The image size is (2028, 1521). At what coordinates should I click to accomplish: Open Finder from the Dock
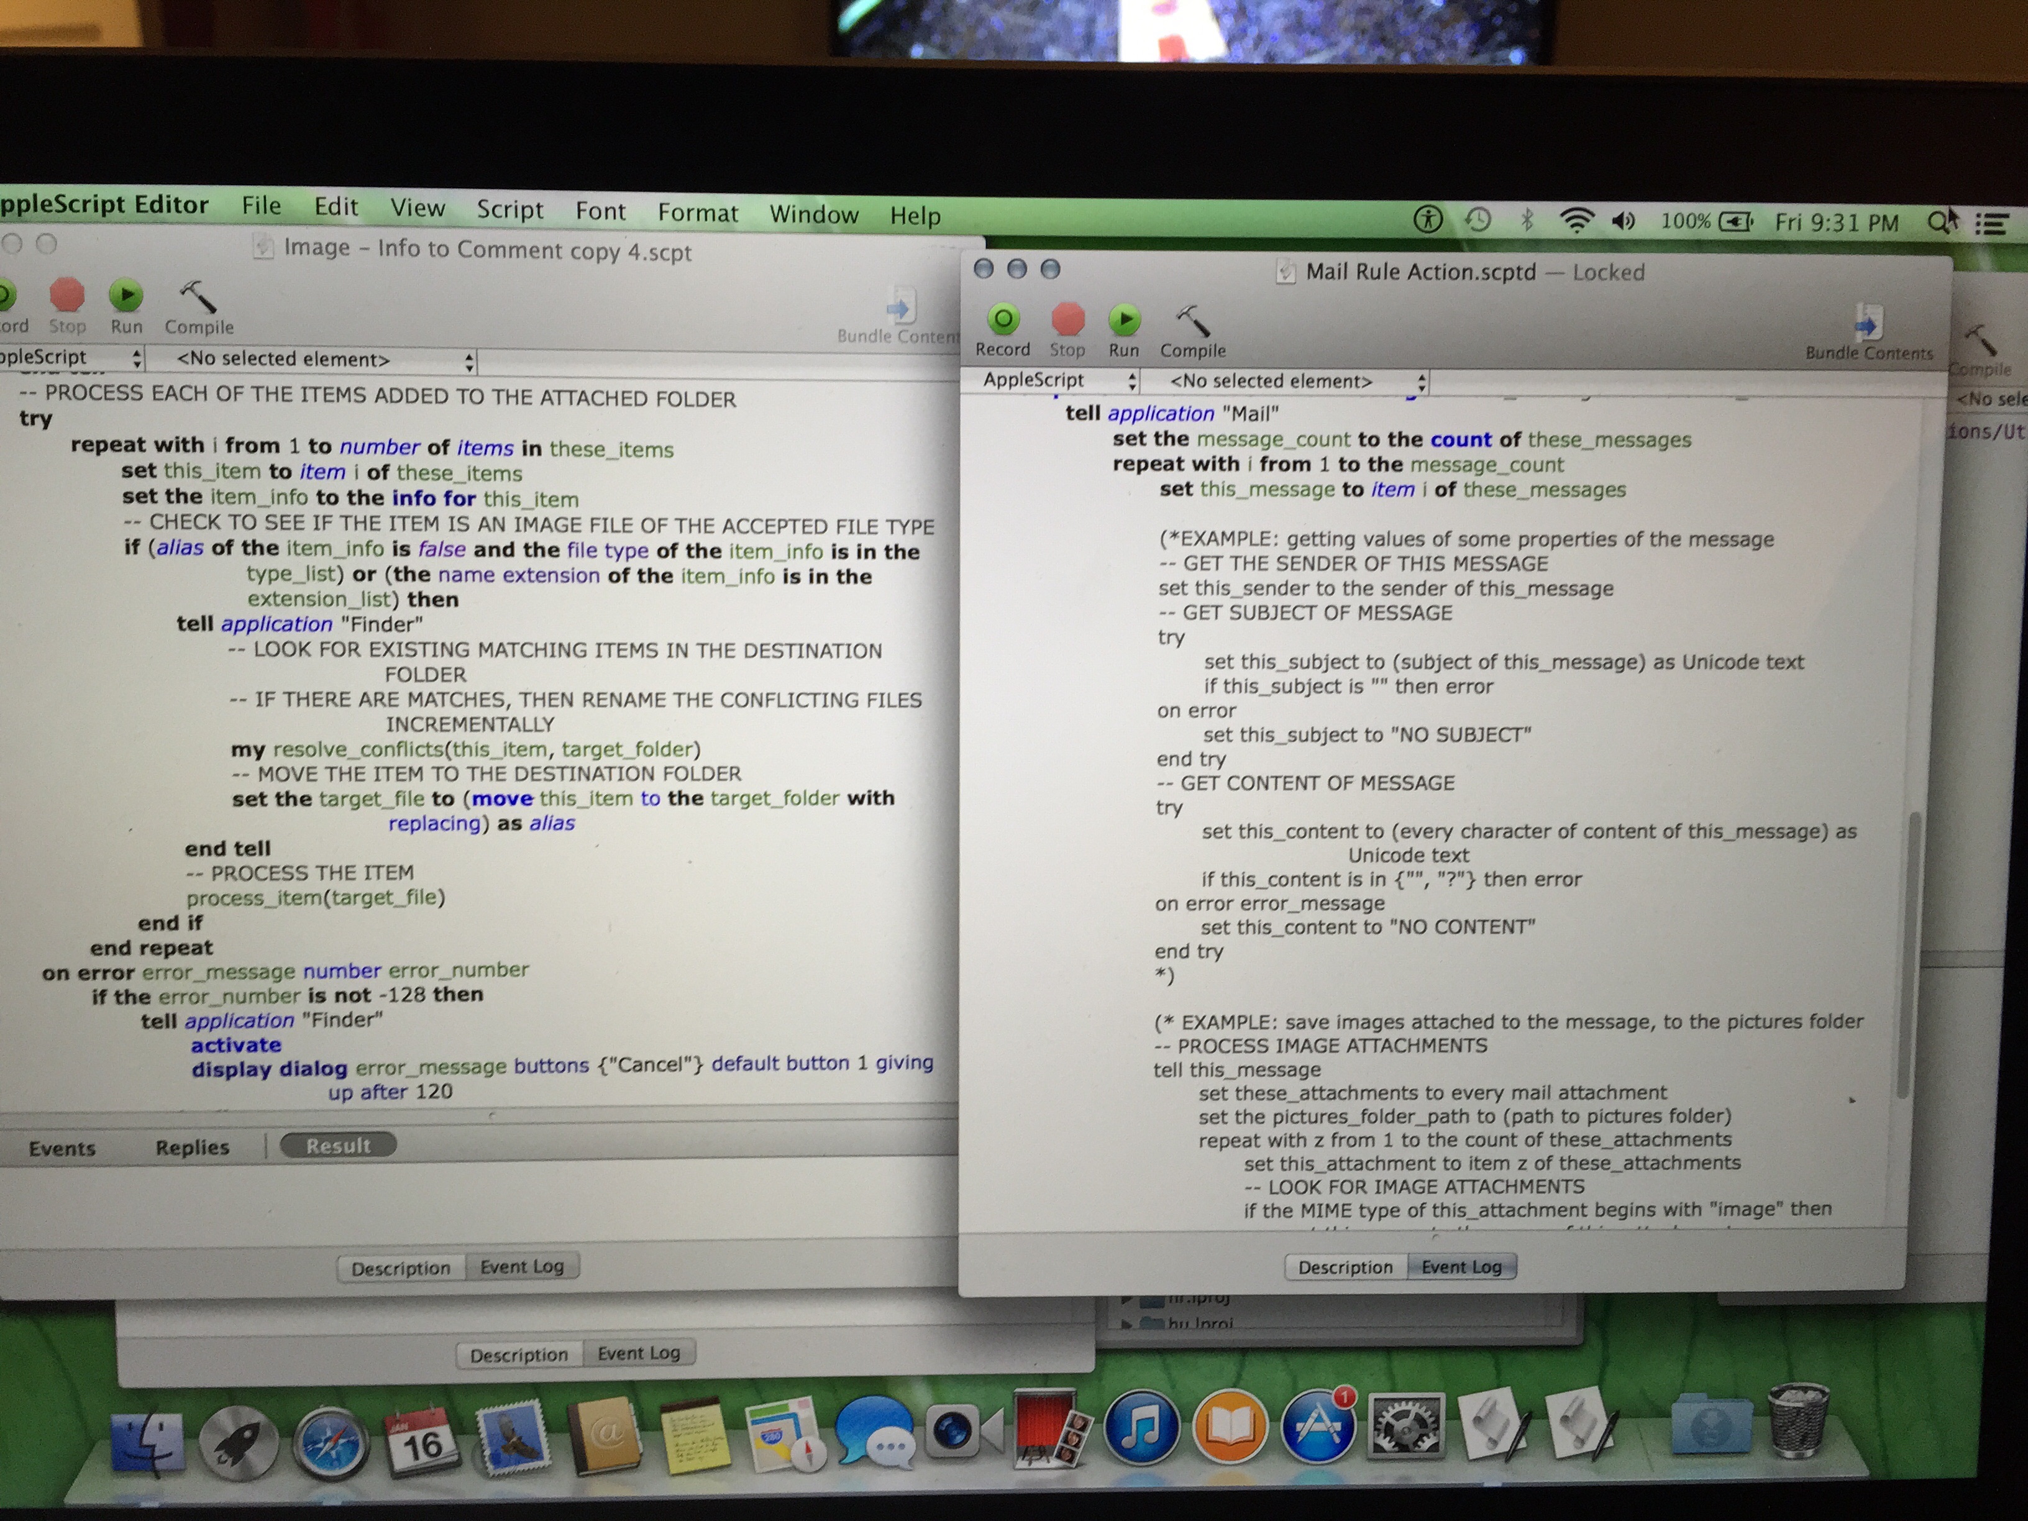tap(147, 1443)
